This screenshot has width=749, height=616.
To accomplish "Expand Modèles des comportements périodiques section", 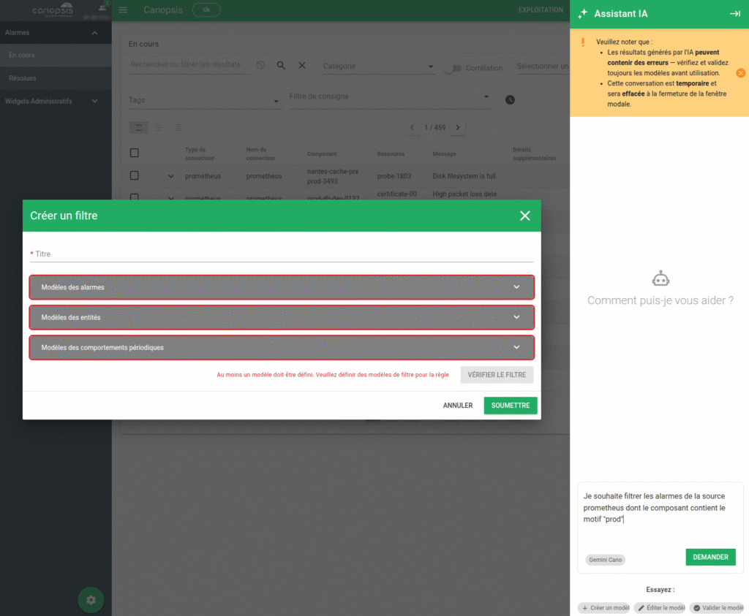I will pyautogui.click(x=282, y=347).
